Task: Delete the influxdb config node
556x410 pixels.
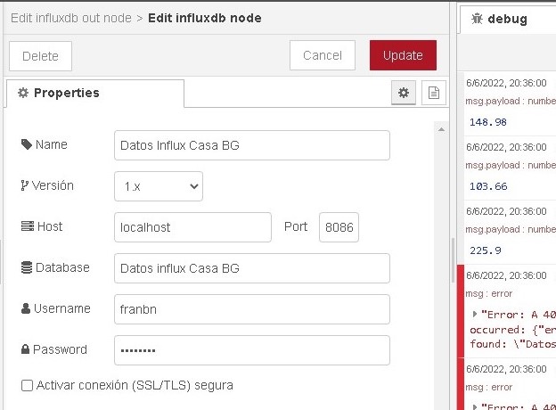Action: tap(40, 56)
